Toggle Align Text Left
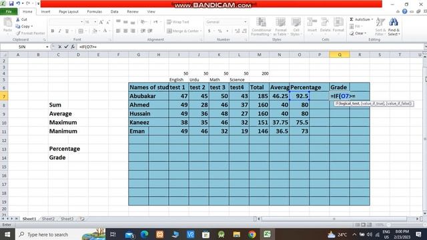Viewport: 427px width, 240px height. 118,31
